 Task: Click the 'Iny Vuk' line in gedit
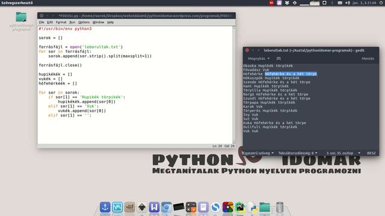pos(250,115)
